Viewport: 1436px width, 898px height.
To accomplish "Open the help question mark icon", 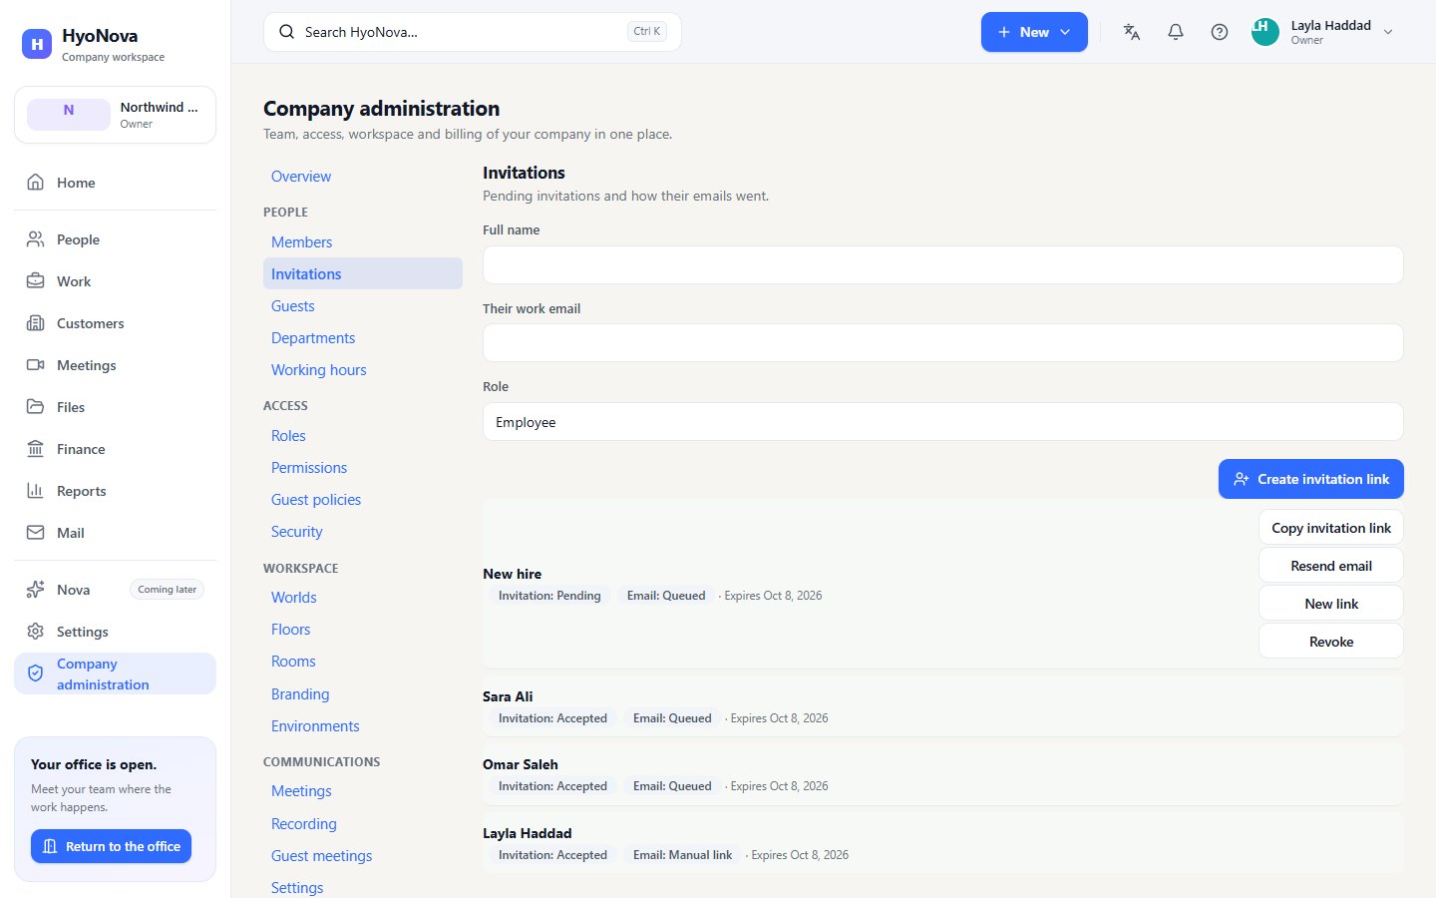I will pyautogui.click(x=1220, y=32).
